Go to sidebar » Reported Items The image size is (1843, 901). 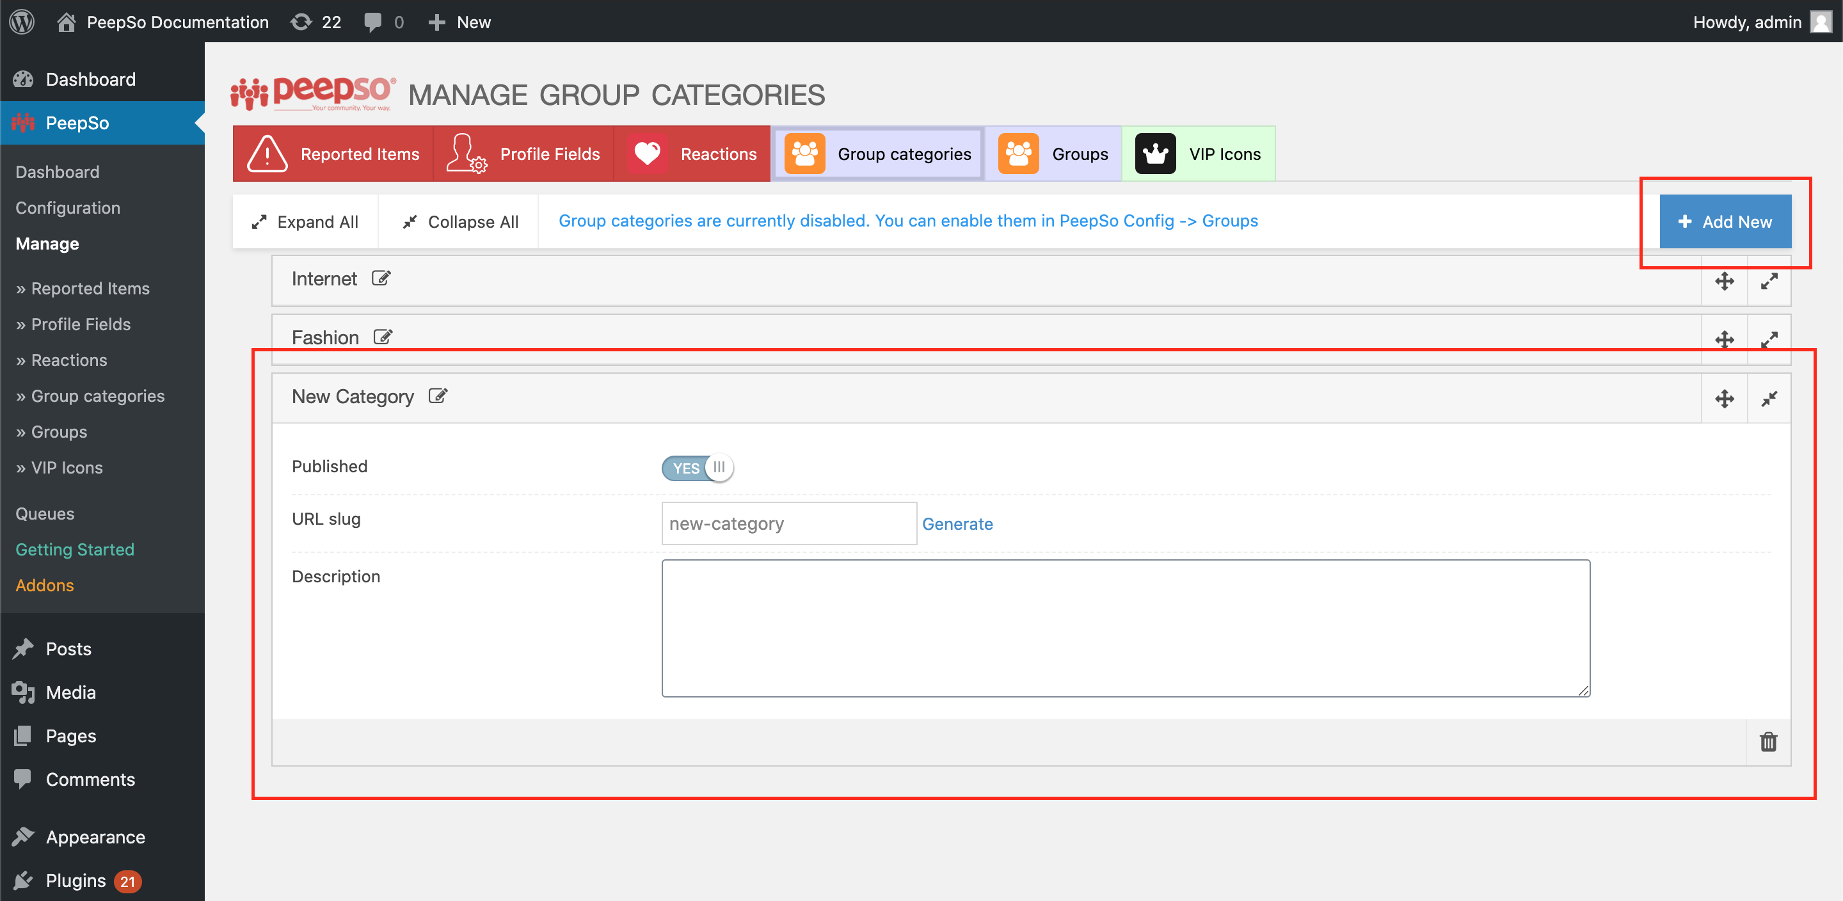coord(83,288)
